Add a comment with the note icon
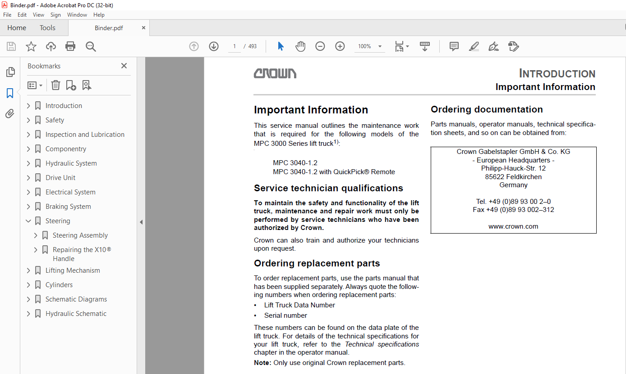 tap(454, 46)
